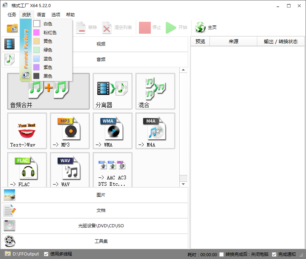Choose the 粉红色 skin entry

(x=52, y=32)
